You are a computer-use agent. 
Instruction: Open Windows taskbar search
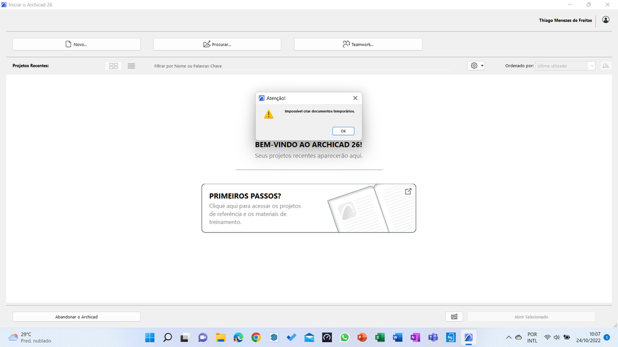click(x=168, y=338)
